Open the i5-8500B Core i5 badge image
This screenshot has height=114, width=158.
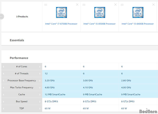100,12
